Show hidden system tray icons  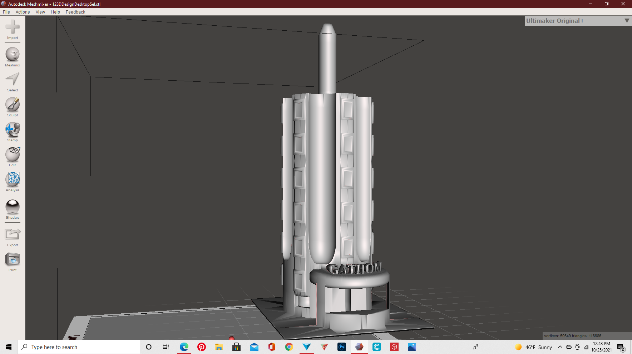tap(560, 347)
